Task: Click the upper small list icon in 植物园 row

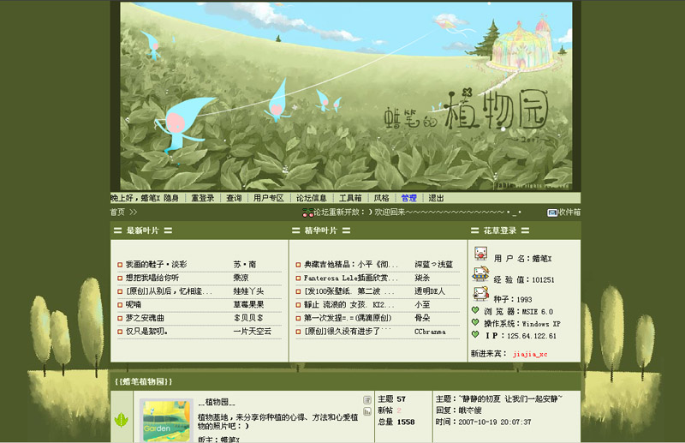Action: tap(367, 399)
